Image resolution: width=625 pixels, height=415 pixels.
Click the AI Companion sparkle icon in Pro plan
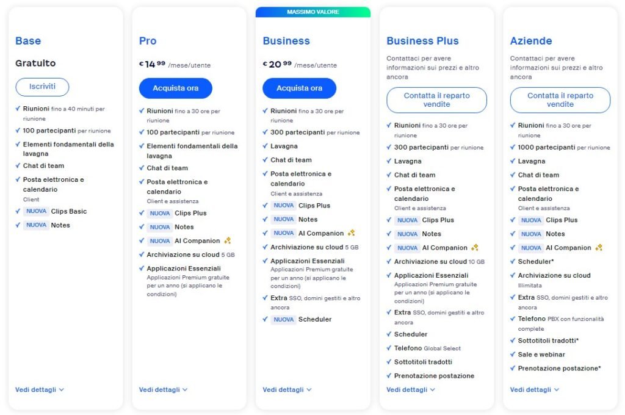228,240
